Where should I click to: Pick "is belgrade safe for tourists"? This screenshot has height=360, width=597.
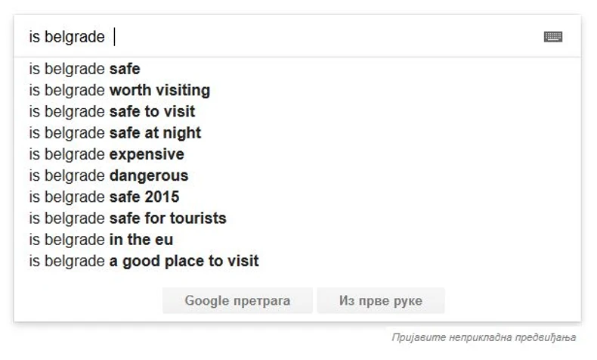pyautogui.click(x=128, y=219)
